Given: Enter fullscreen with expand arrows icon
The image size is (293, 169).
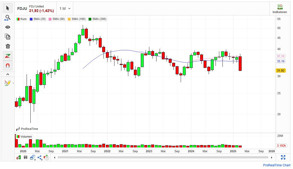Looking at the screenshot, I should click(x=283, y=157).
